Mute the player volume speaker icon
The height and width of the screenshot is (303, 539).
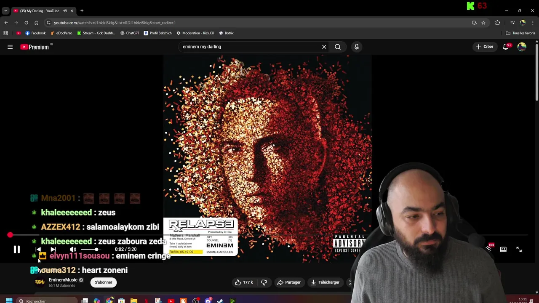click(x=73, y=250)
